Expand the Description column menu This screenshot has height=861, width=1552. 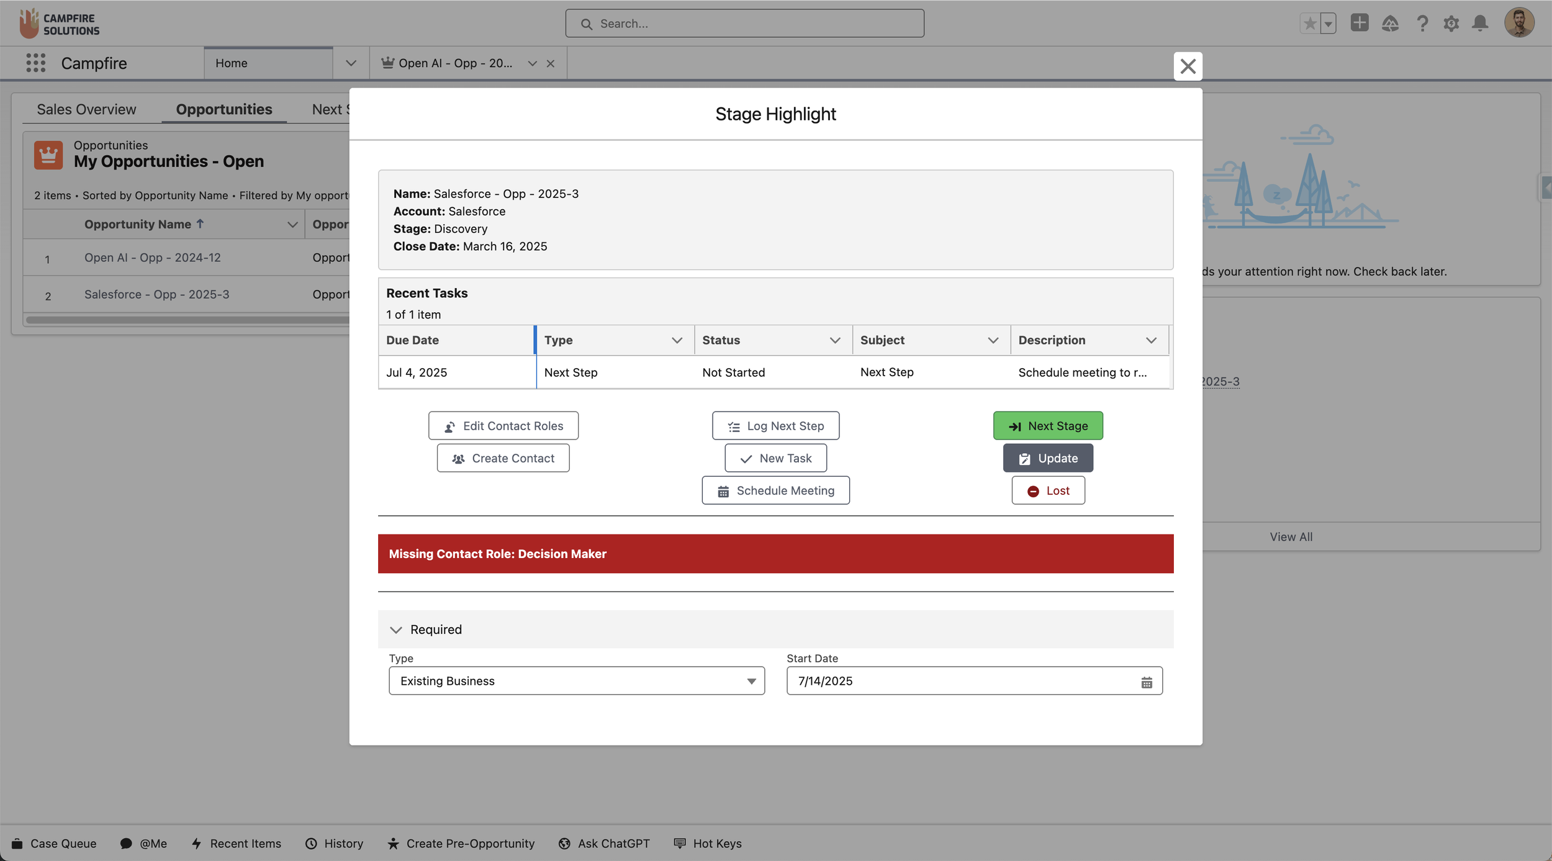click(1150, 340)
